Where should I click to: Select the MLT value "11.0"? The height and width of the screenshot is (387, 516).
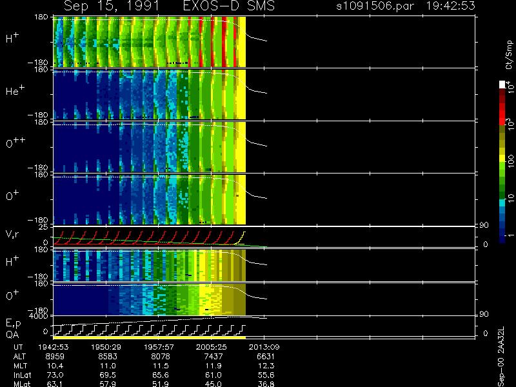coord(108,366)
